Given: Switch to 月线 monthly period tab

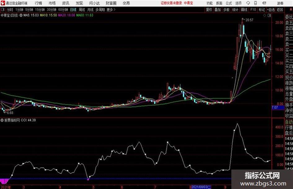Looking at the screenshot, I should [x=91, y=10].
